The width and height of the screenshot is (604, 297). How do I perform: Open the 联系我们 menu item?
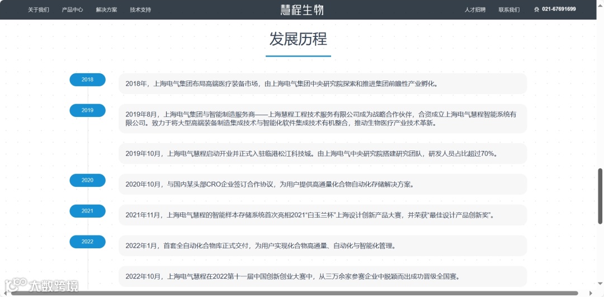tap(509, 10)
